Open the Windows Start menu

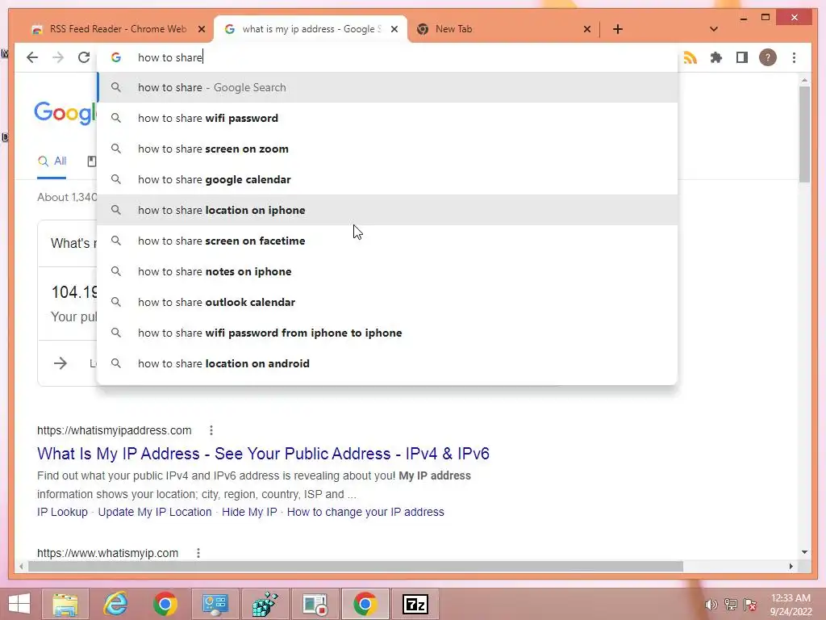(19, 604)
